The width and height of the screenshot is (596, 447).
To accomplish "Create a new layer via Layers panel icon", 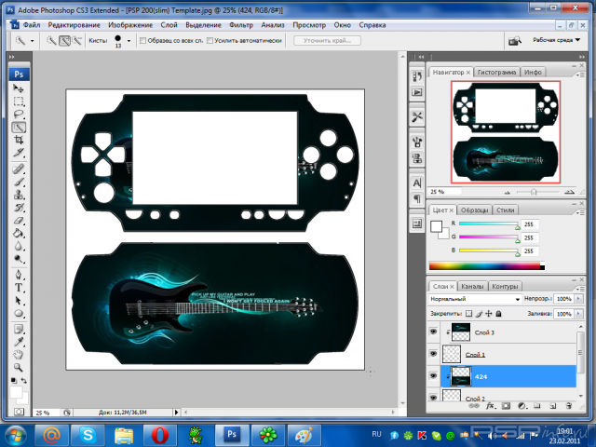I will click(553, 406).
